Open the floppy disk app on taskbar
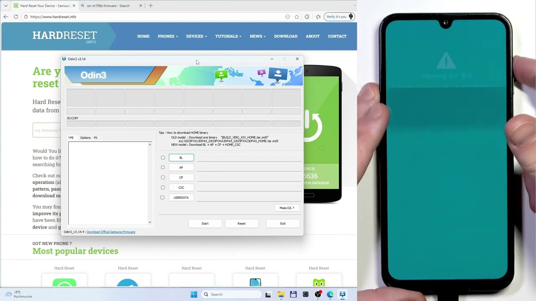The height and width of the screenshot is (301, 536). point(293,294)
